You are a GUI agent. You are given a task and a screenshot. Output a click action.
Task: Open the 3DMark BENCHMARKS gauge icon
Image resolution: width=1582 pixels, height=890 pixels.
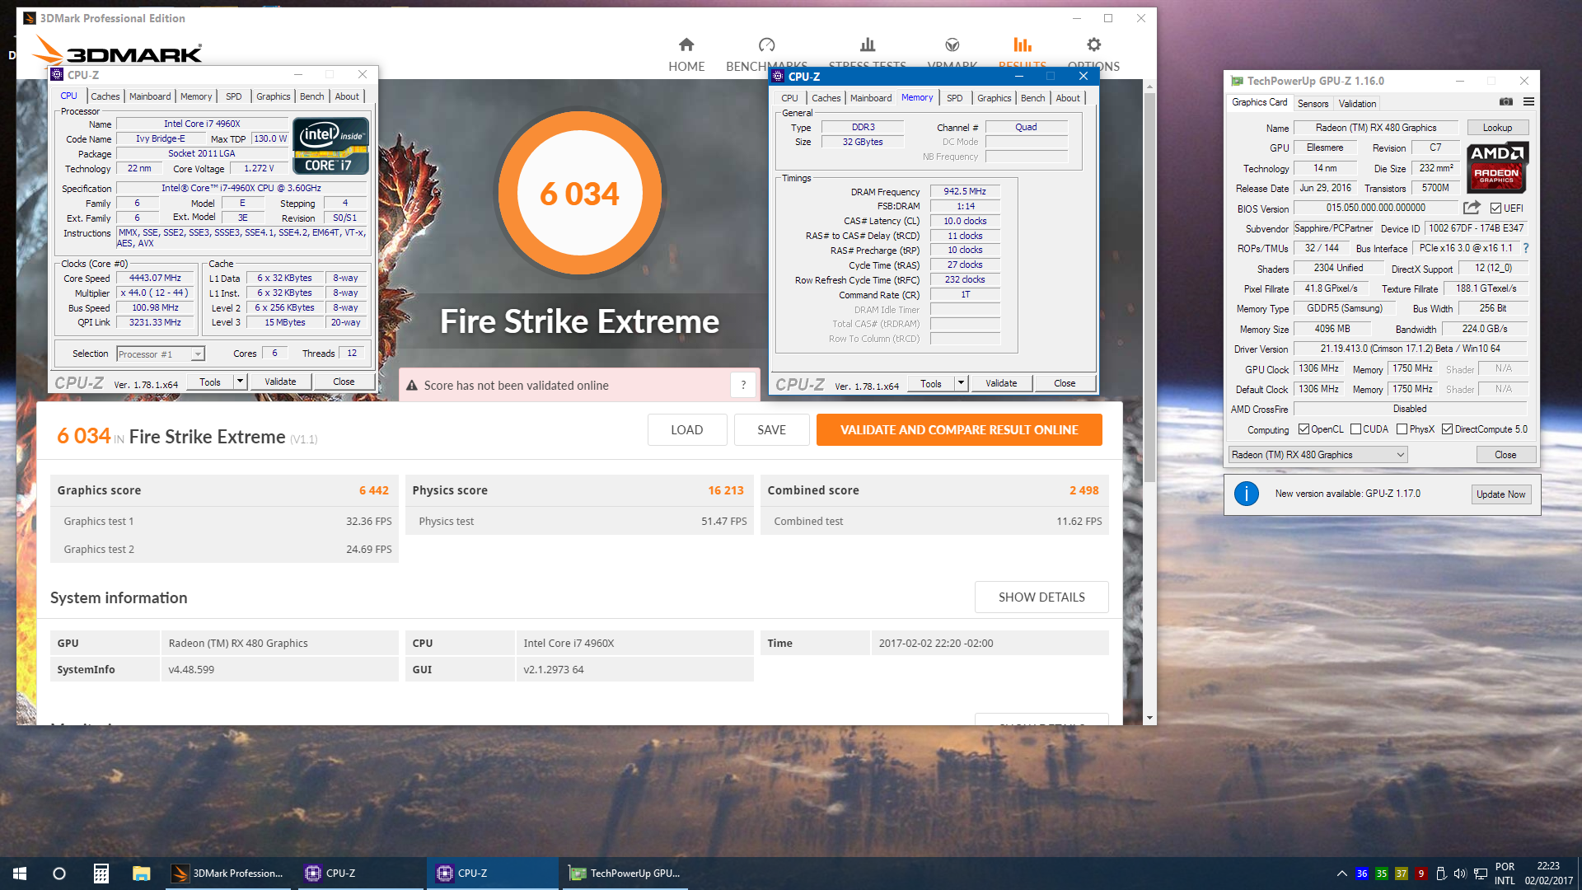point(766,44)
